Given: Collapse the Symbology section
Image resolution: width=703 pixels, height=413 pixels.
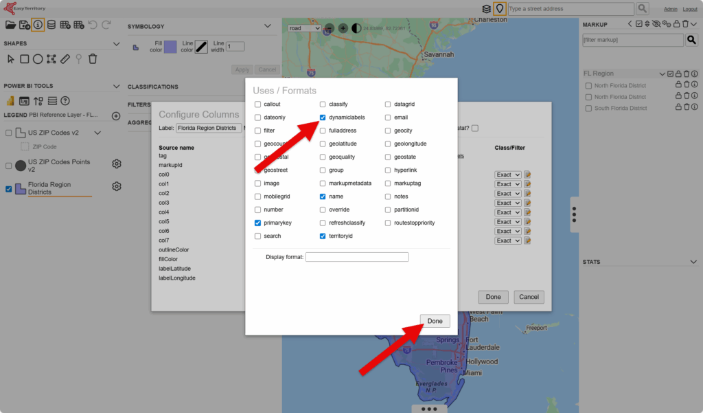Looking at the screenshot, I should 268,27.
